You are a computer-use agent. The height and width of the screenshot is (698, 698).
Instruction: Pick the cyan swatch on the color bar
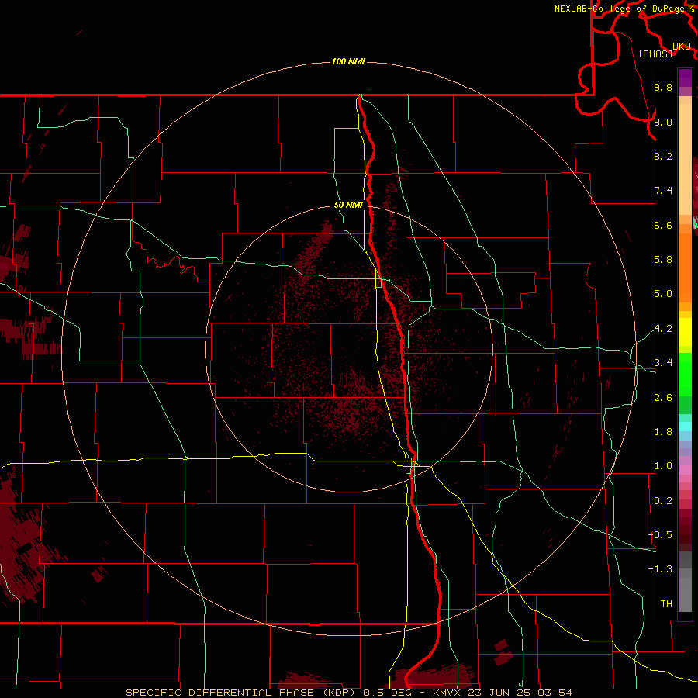coord(685,427)
